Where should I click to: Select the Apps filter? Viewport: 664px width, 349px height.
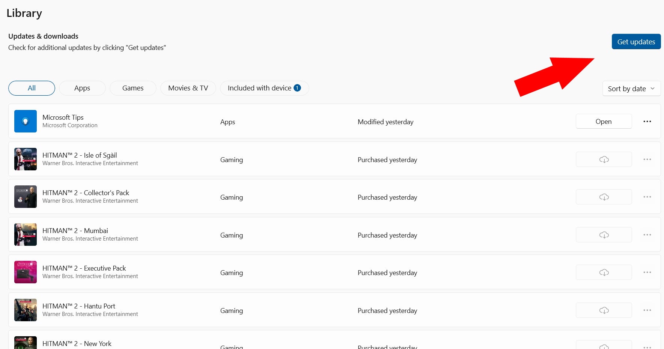pos(82,88)
